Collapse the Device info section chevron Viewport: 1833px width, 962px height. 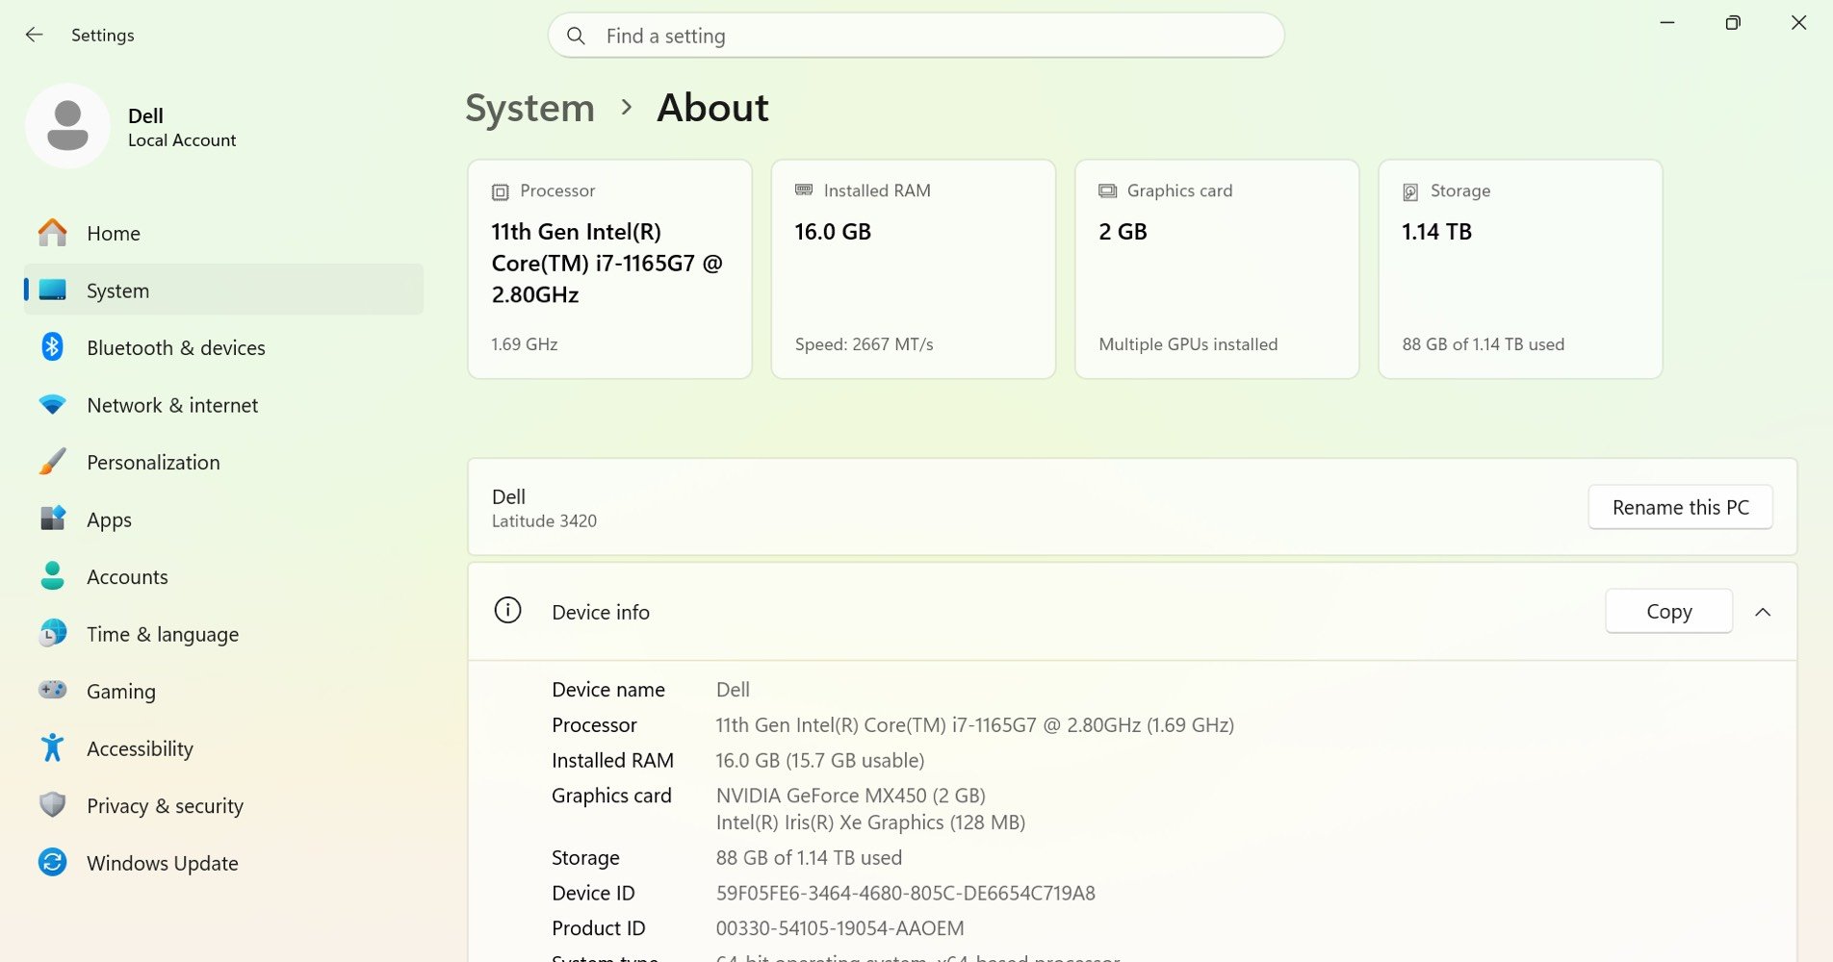[x=1763, y=612]
